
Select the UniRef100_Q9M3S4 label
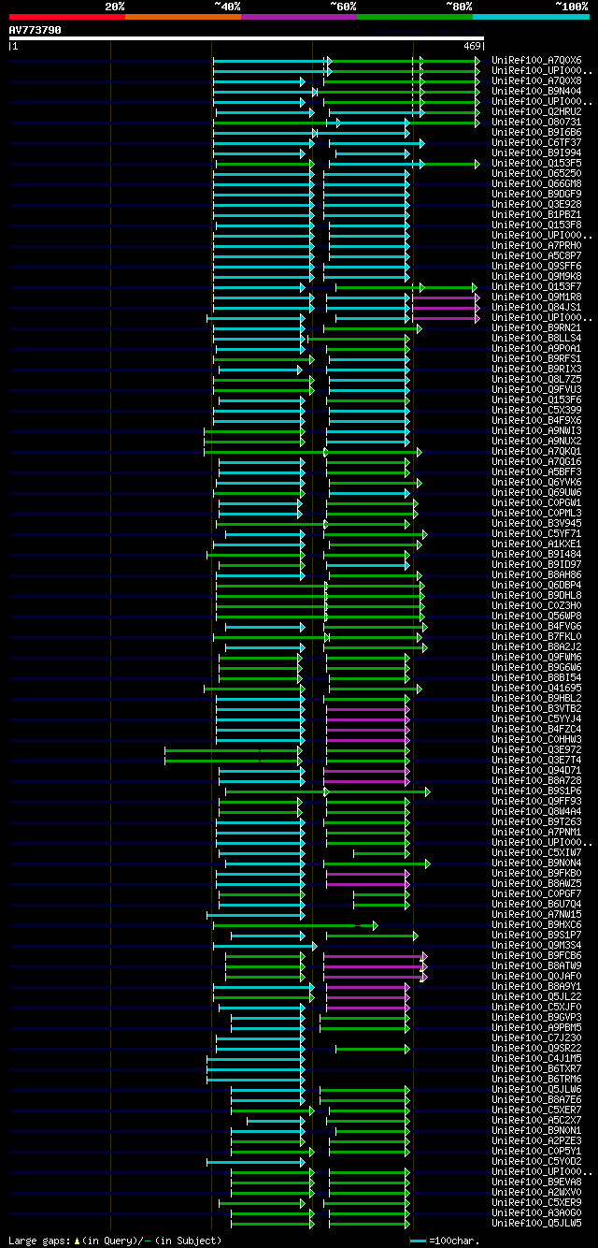coord(536,946)
